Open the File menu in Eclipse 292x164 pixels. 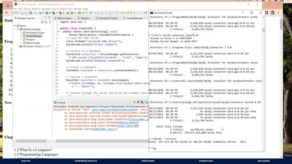click(x=15, y=9)
